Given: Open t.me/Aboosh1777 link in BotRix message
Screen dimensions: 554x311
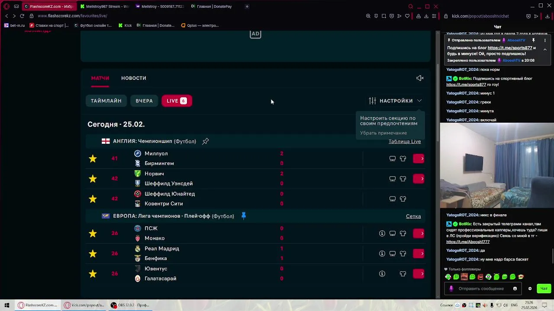Looking at the screenshot, I should (x=468, y=242).
